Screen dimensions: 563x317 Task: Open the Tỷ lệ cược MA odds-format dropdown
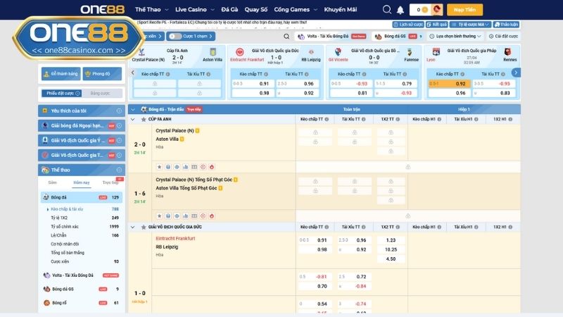470,25
